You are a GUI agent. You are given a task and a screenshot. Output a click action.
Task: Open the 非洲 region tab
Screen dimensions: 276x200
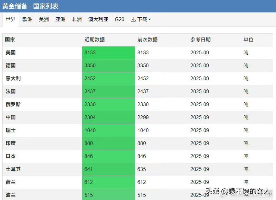pyautogui.click(x=77, y=19)
